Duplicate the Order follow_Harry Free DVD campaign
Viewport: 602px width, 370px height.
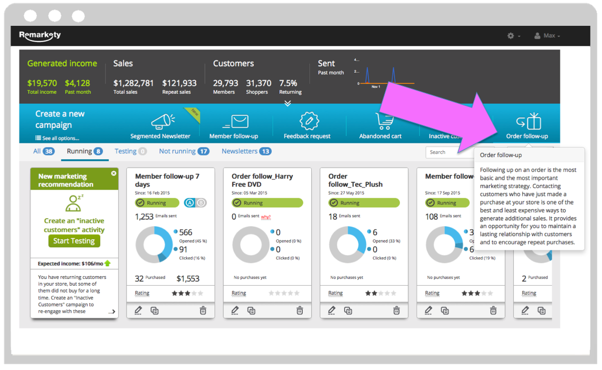(x=251, y=310)
